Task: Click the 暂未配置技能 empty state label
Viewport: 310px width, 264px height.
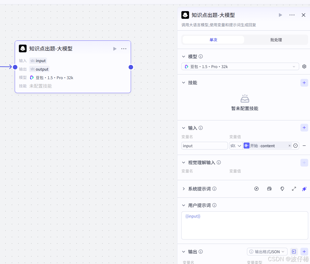Action: click(x=245, y=109)
